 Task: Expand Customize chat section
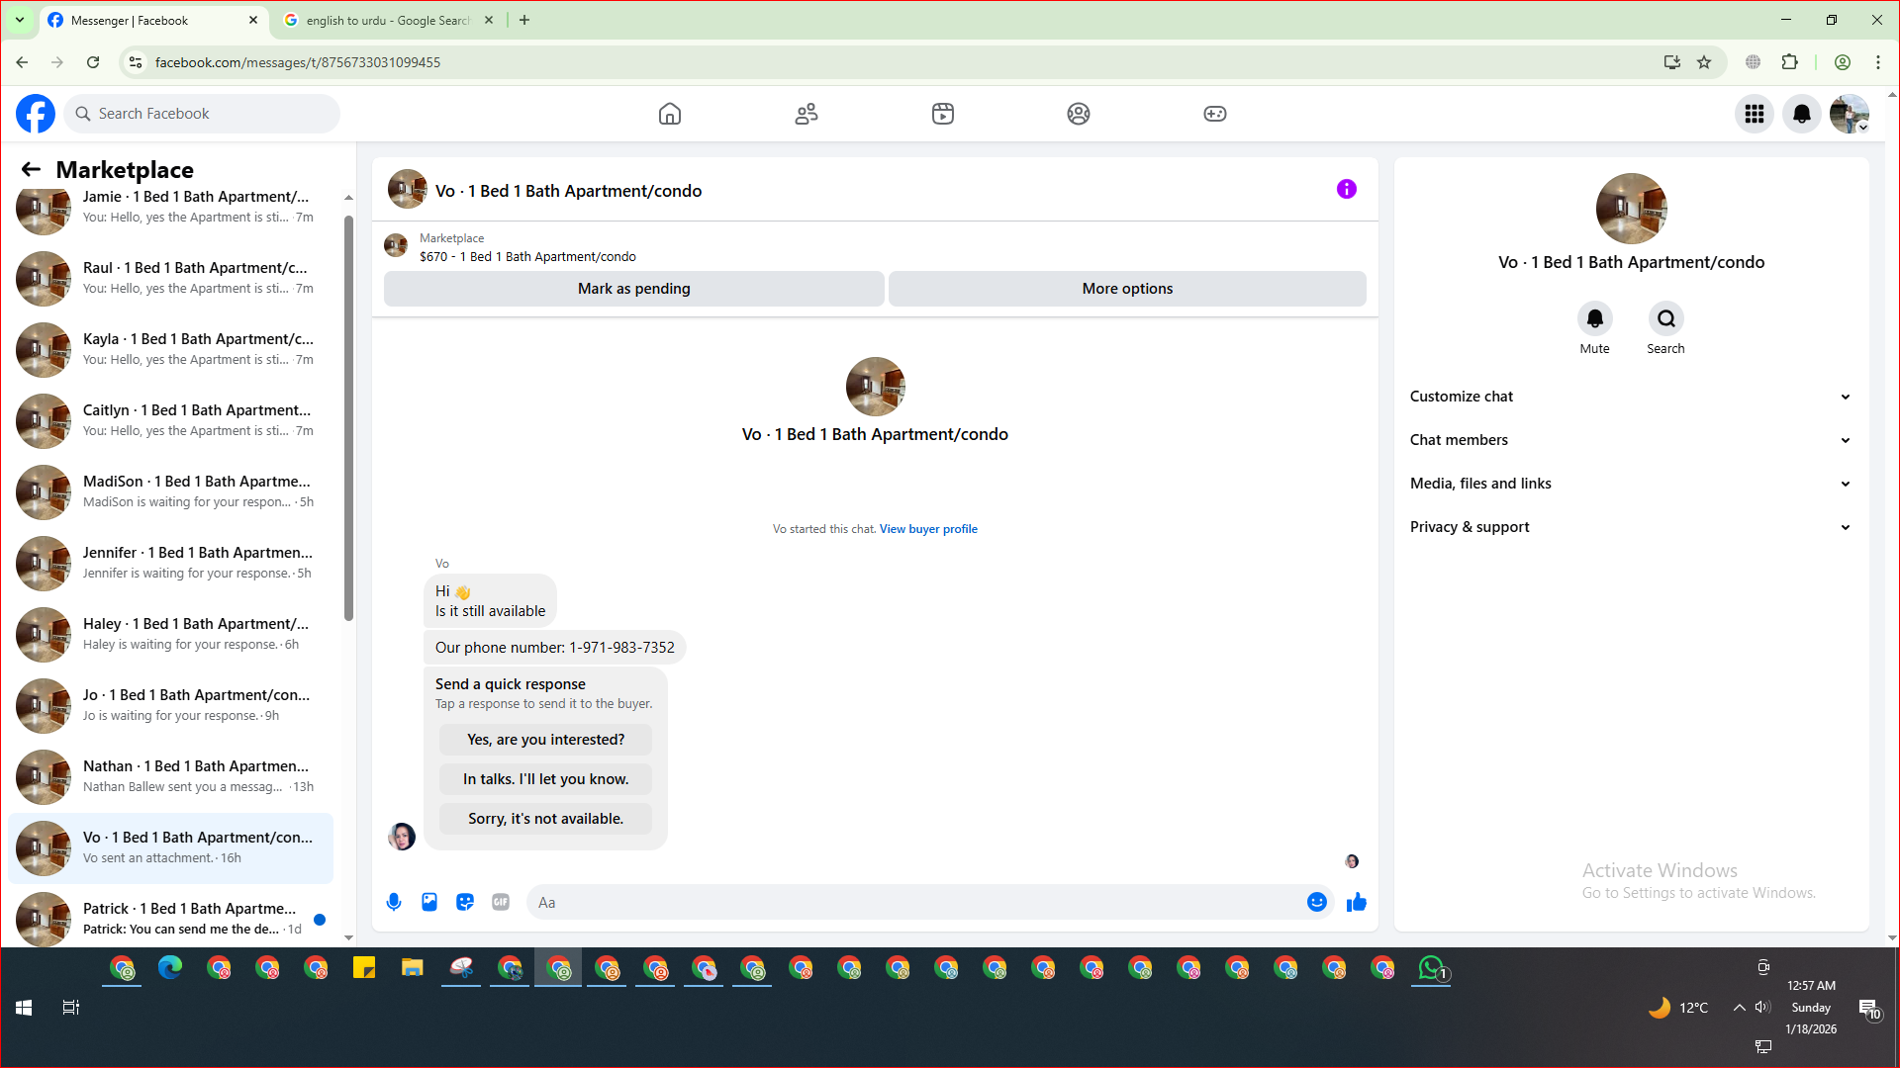[x=1630, y=397]
